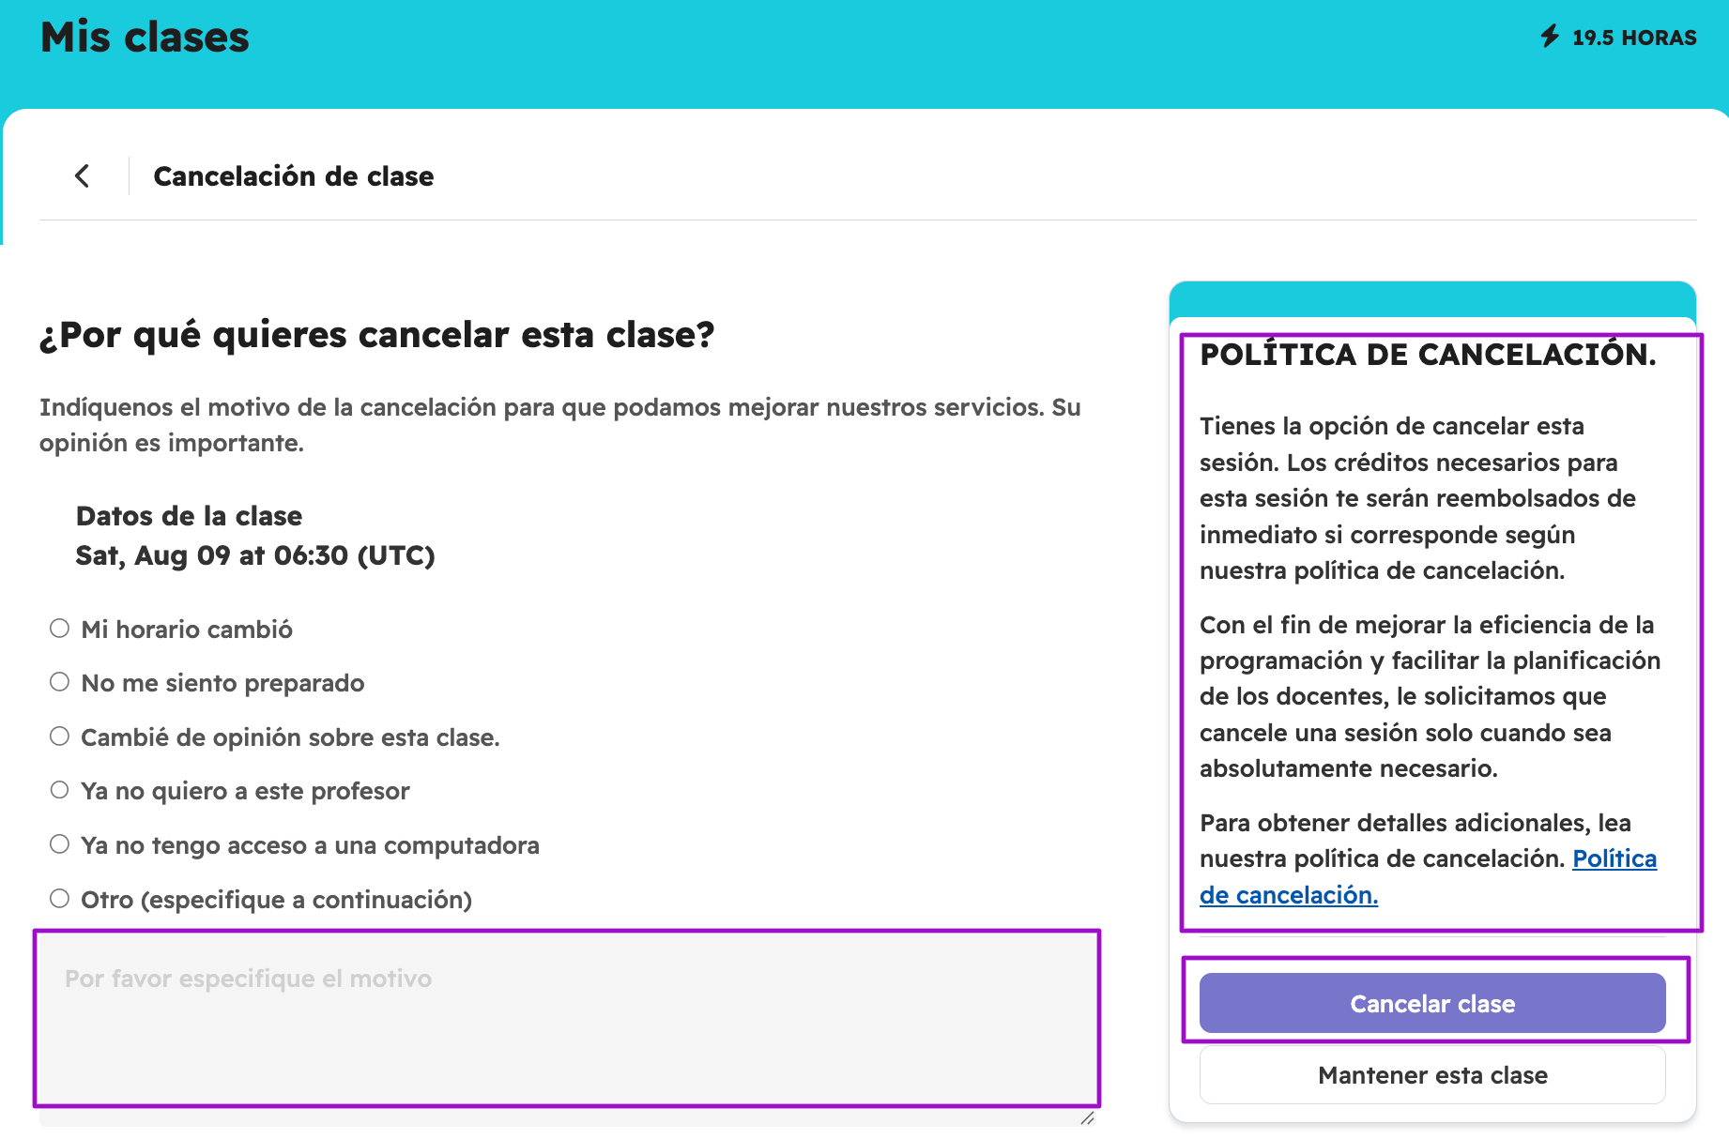Screen dimensions: 1729x1139
Task: Choose 'Otro (especifique a continuación)' option
Action: click(60, 899)
